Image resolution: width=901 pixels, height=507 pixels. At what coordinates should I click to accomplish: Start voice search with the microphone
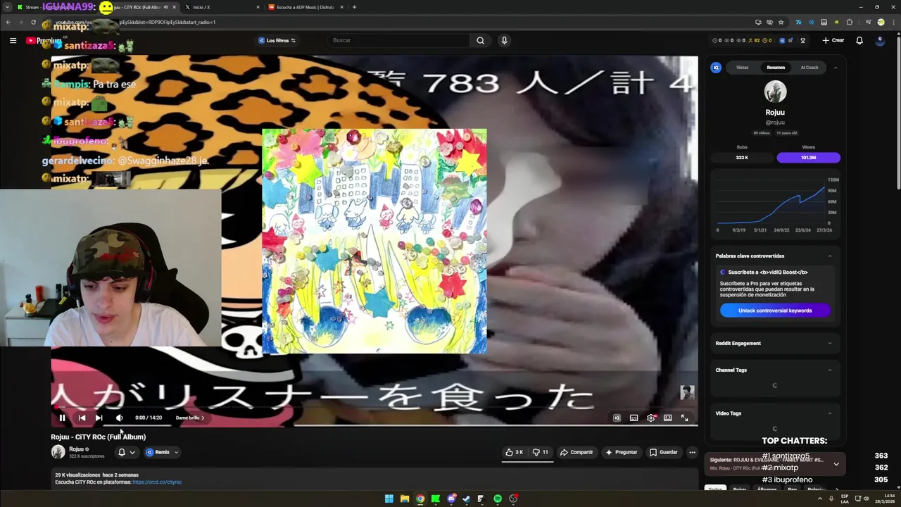pos(504,40)
